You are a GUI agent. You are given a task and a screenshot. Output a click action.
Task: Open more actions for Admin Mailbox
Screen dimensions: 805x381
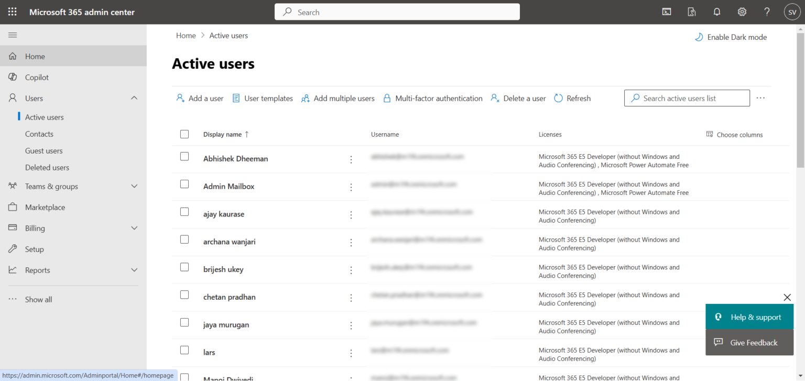[351, 187]
